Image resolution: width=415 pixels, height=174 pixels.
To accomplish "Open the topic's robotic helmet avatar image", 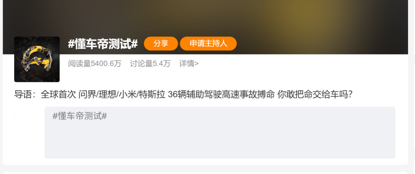I will click(37, 59).
